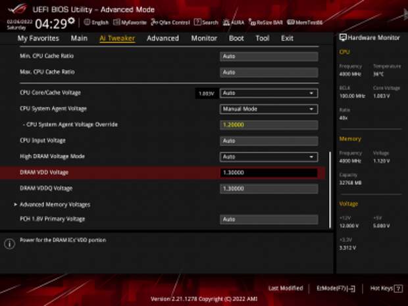
Task: Select DRAM VDDQ Voltage label
Action: (46, 188)
